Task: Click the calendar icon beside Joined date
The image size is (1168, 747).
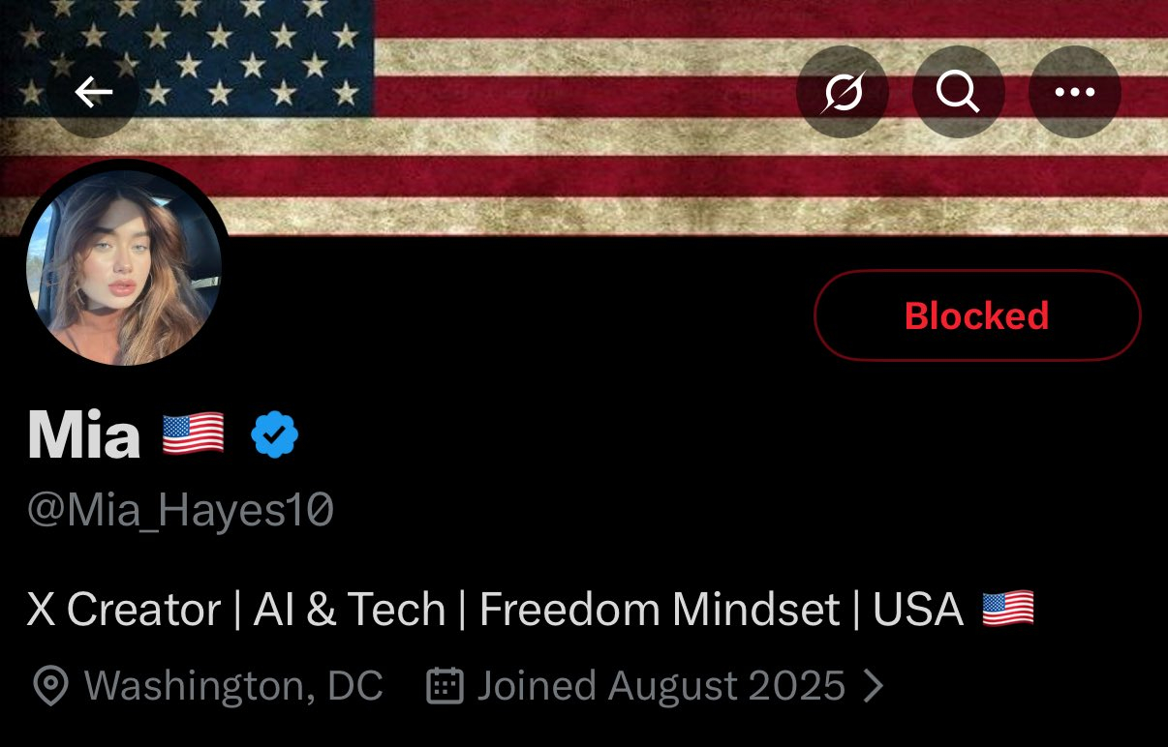Action: click(x=445, y=686)
